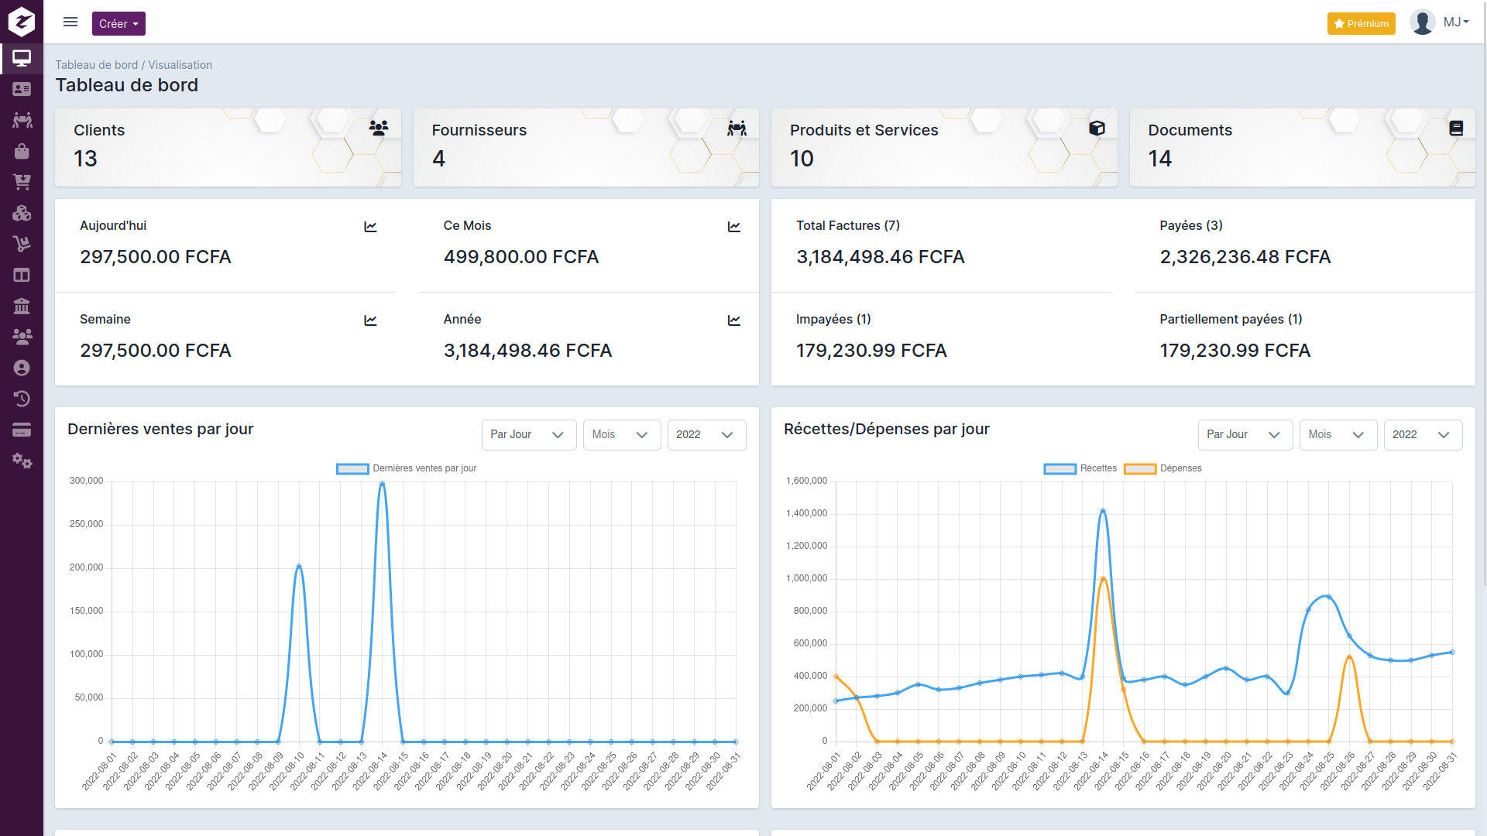Open the bank building sidebar icon
This screenshot has width=1487, height=836.
(x=22, y=306)
